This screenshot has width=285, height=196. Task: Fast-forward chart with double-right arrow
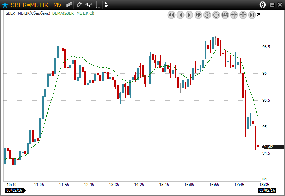pos(198,15)
